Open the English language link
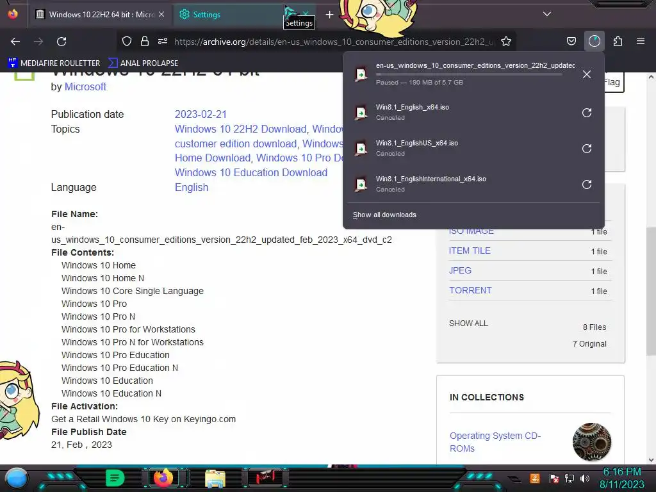656x492 pixels. 192,187
